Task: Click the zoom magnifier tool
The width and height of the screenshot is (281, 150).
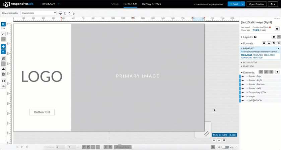Action: click(x=3, y=24)
